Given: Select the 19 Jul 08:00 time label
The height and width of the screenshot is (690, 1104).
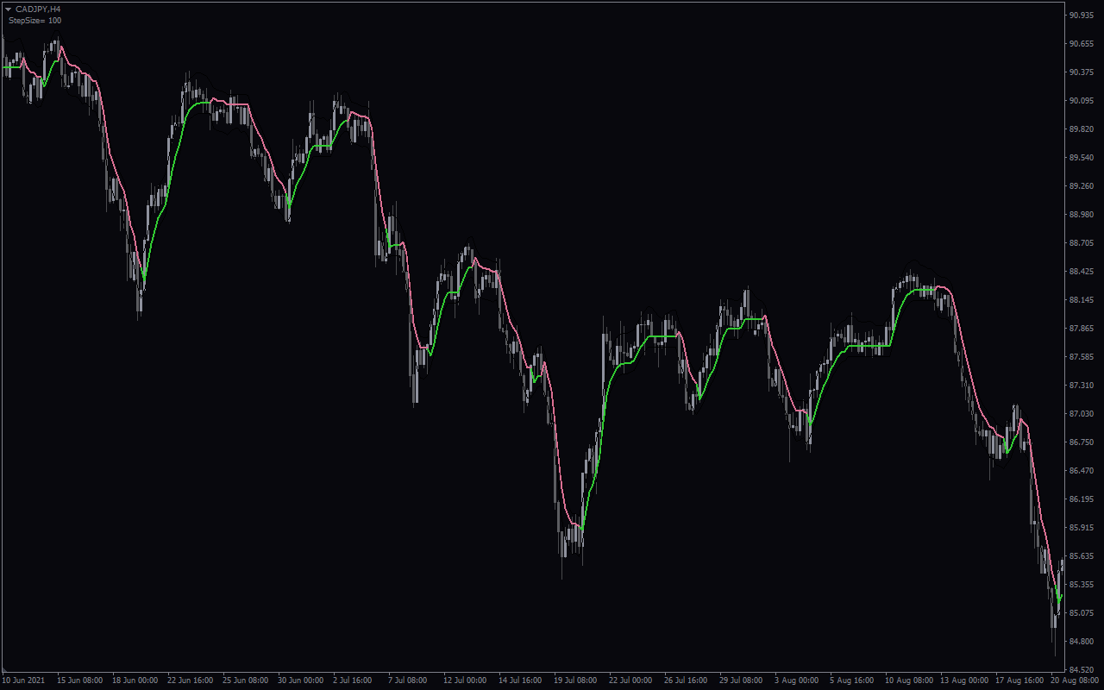Looking at the screenshot, I should click(x=577, y=681).
